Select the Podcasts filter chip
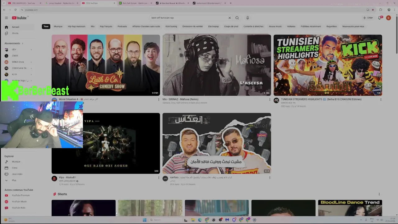This screenshot has width=398, height=224. 122,26
